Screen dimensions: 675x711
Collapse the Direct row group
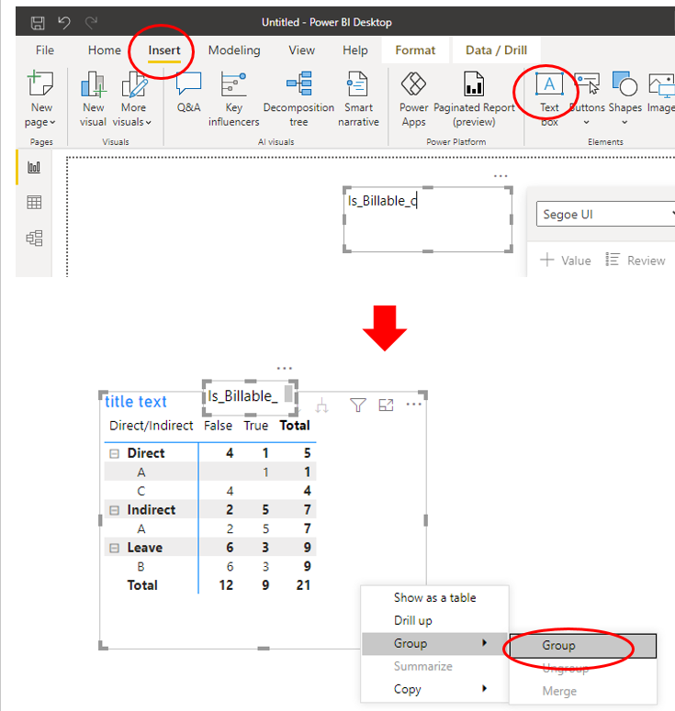115,453
